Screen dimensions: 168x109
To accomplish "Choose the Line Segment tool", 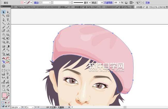I will pyautogui.click(x=4, y=24).
